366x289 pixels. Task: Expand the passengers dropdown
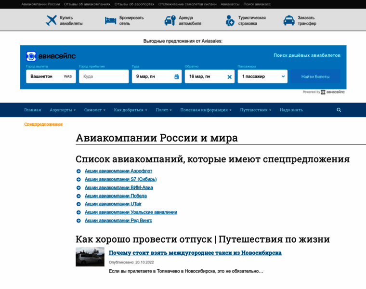click(x=262, y=77)
